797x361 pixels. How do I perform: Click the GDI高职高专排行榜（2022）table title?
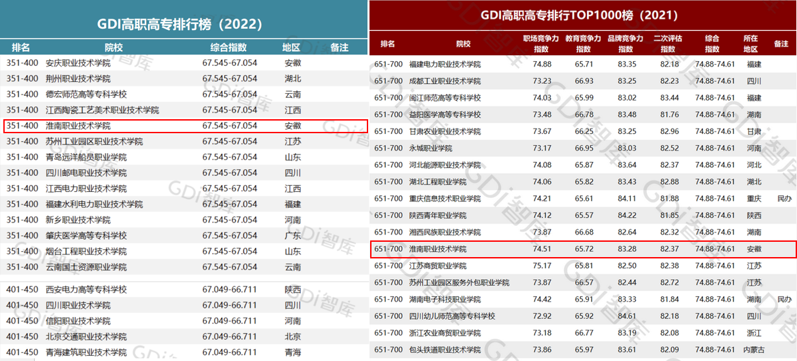pos(183,24)
